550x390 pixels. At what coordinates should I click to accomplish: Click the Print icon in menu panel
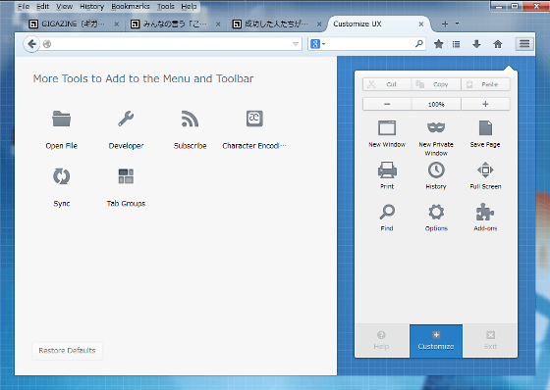(x=387, y=171)
